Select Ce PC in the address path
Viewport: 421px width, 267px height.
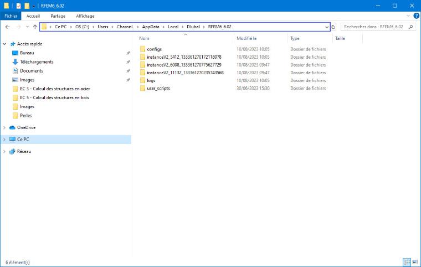(61, 27)
